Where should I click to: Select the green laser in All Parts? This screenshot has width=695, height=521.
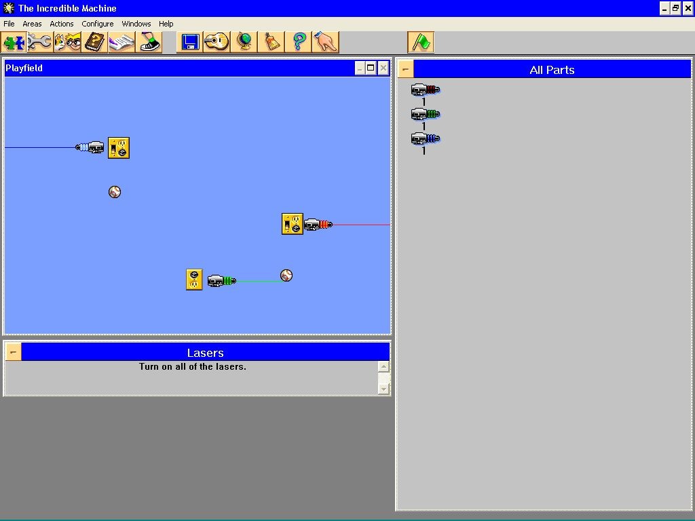coord(425,114)
